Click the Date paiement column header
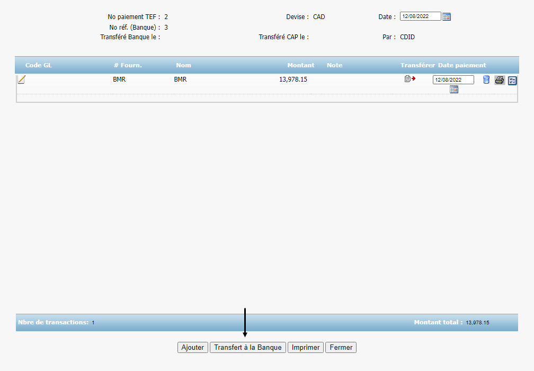Screen dimensions: 534x371 coord(461,65)
